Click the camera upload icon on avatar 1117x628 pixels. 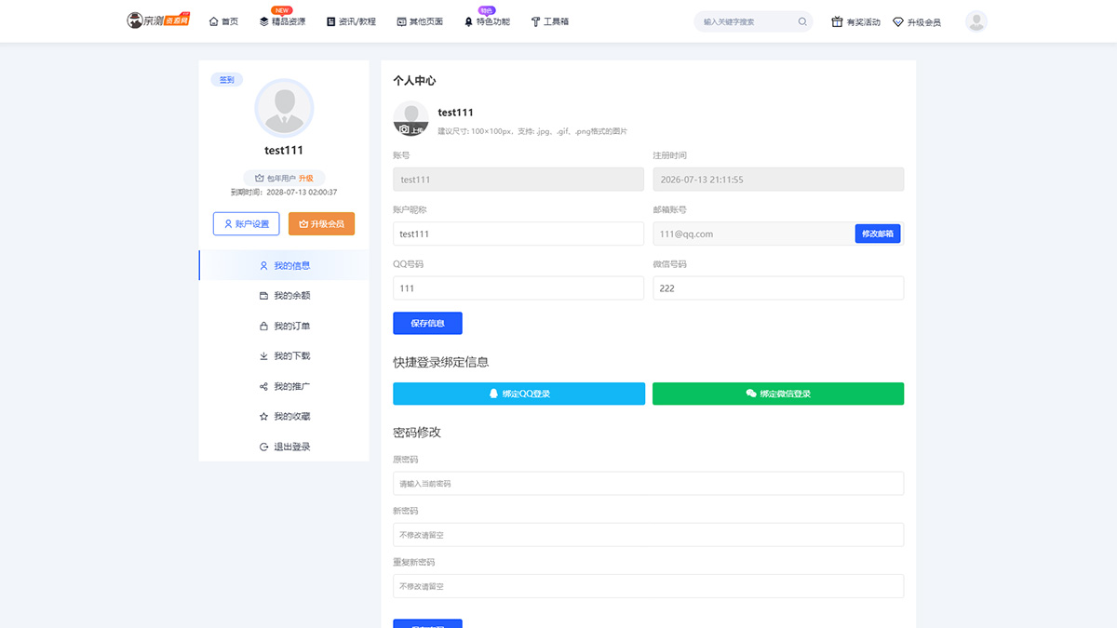click(x=405, y=130)
